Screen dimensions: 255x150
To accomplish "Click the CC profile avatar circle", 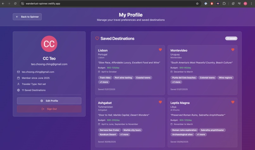I will (x=49, y=44).
